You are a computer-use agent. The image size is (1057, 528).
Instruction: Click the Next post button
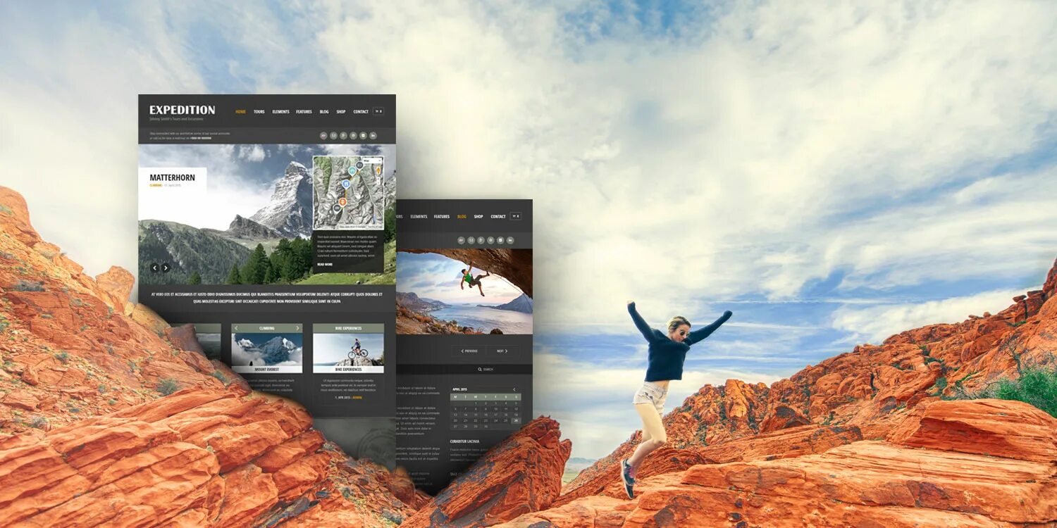tap(502, 351)
